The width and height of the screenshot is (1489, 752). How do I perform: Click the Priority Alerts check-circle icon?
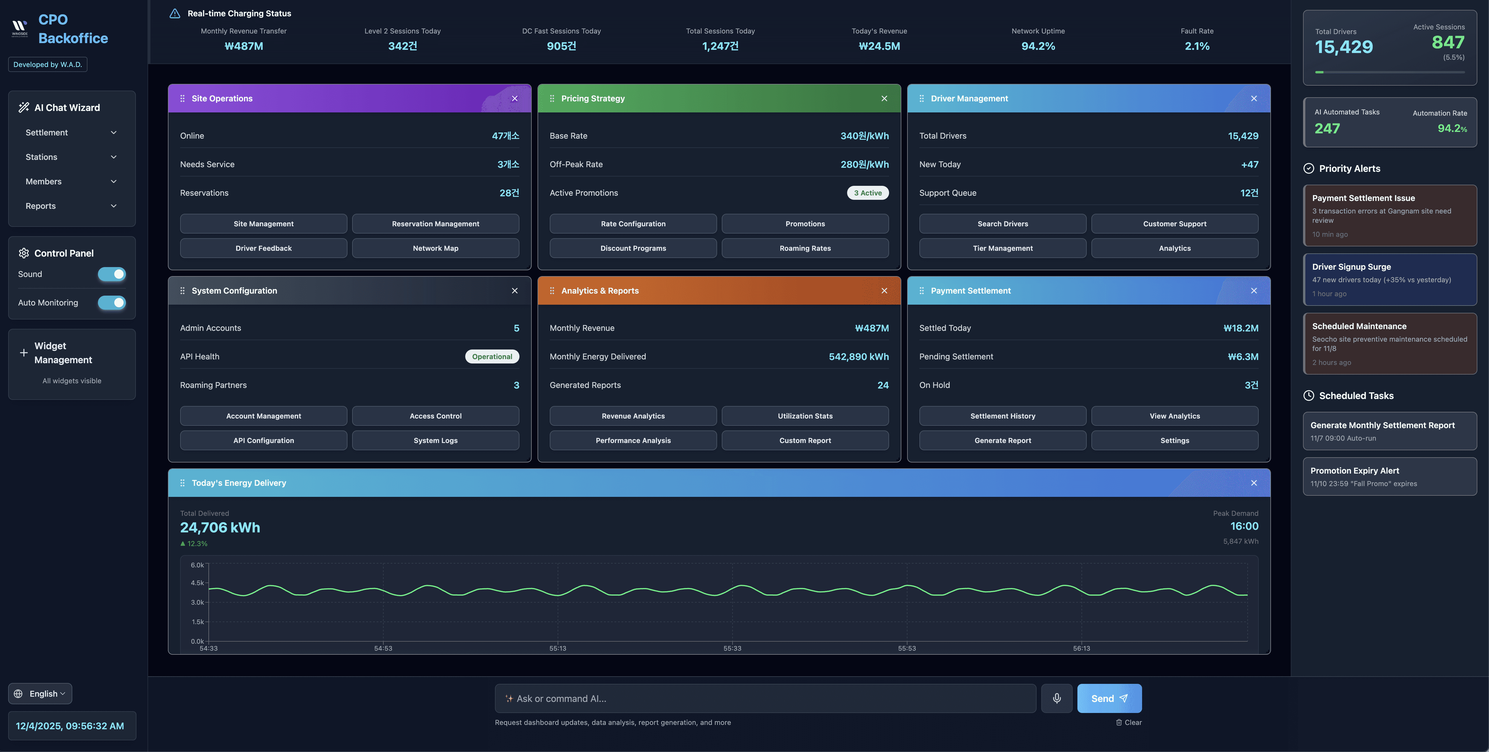tap(1309, 169)
